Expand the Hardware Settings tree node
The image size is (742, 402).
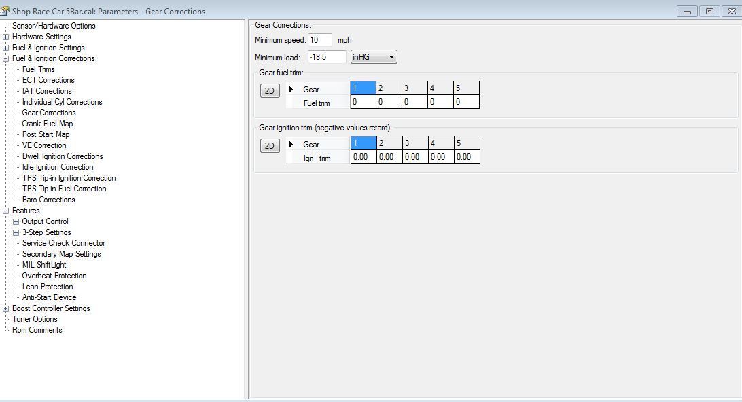pyautogui.click(x=6, y=37)
